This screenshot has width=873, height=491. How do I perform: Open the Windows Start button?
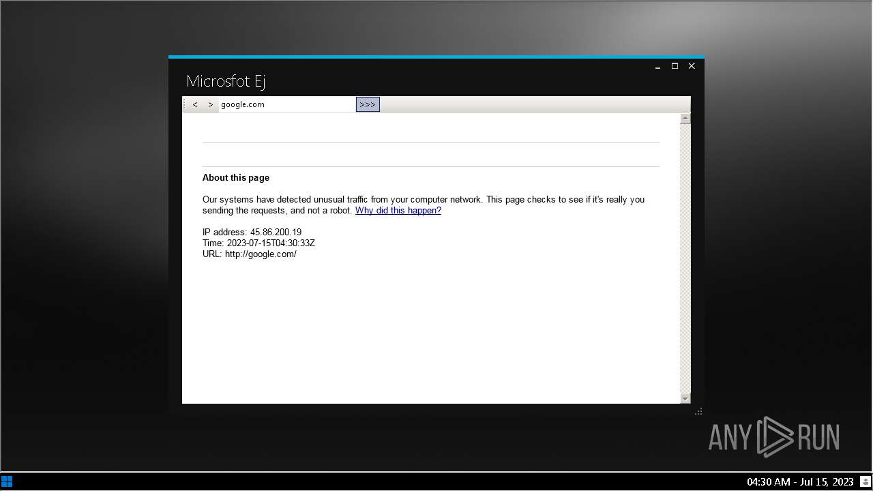[x=7, y=481]
